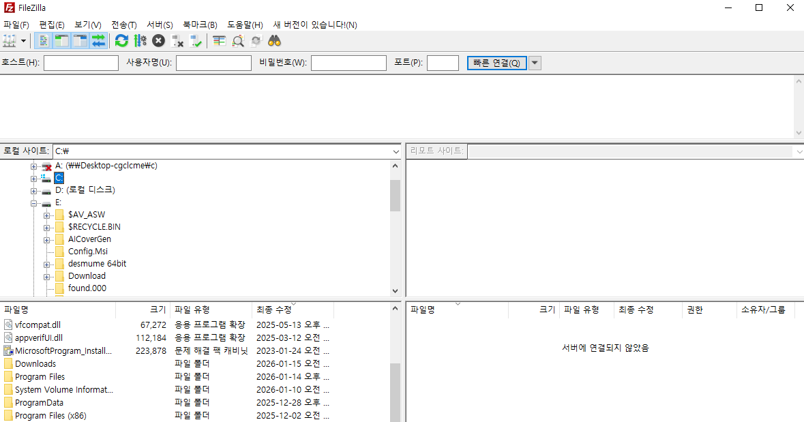804x422 pixels.
Task: Expand the $AV_ASW folder node
Action: [46, 216]
